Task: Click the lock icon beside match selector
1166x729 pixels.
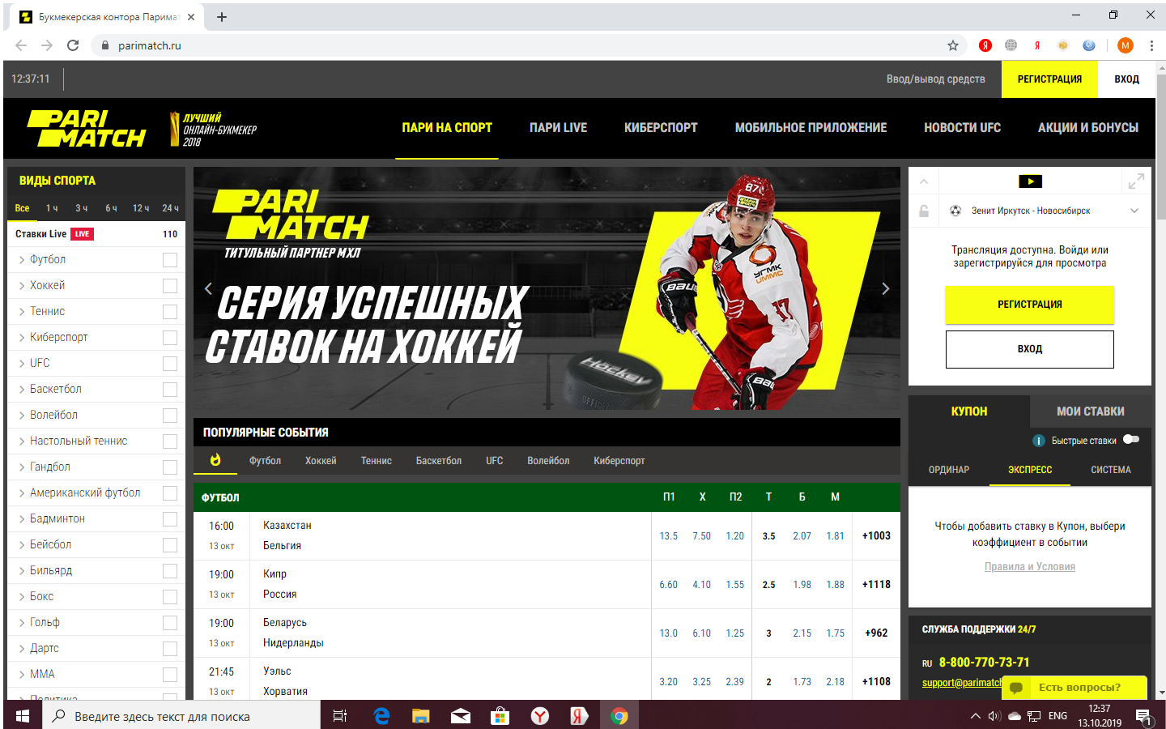Action: pos(924,211)
